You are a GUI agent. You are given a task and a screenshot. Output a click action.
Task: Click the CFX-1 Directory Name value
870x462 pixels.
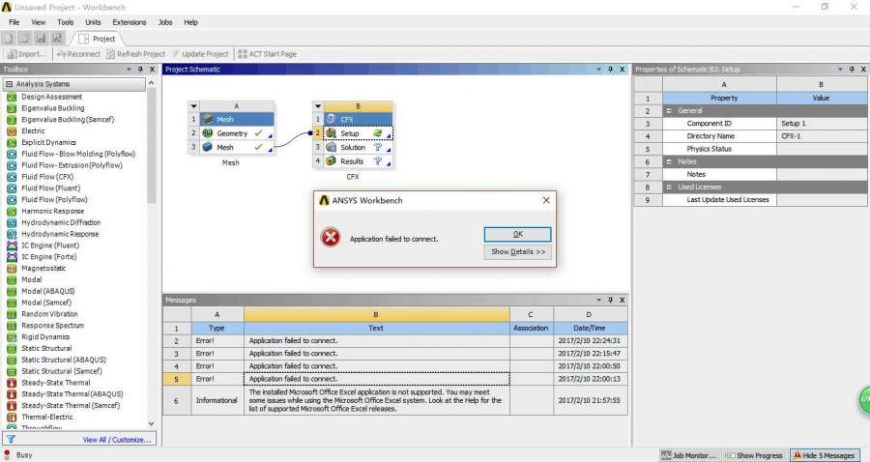pyautogui.click(x=822, y=136)
